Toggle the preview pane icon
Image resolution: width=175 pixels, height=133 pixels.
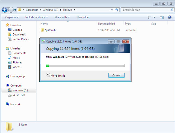162,17
